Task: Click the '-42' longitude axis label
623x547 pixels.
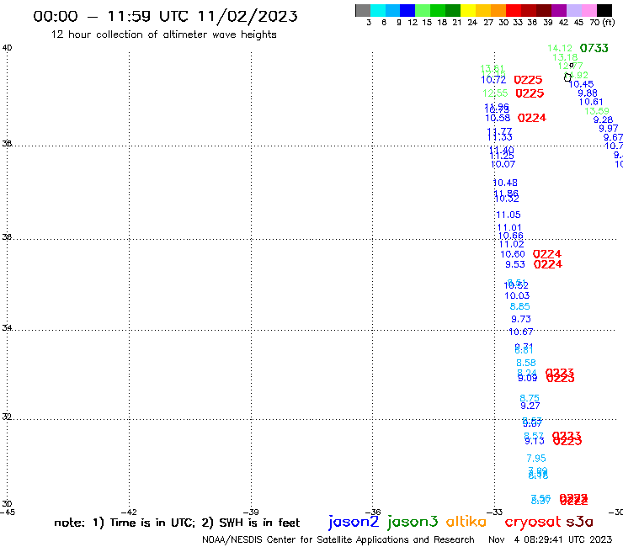Action: (129, 512)
